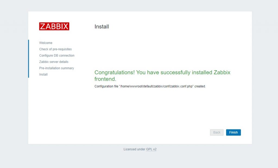Click the green Congratulations success message

(x=162, y=76)
